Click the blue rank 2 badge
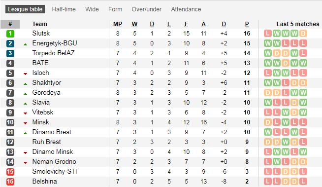Viewport: 322px width, 187px height. [x=10, y=43]
